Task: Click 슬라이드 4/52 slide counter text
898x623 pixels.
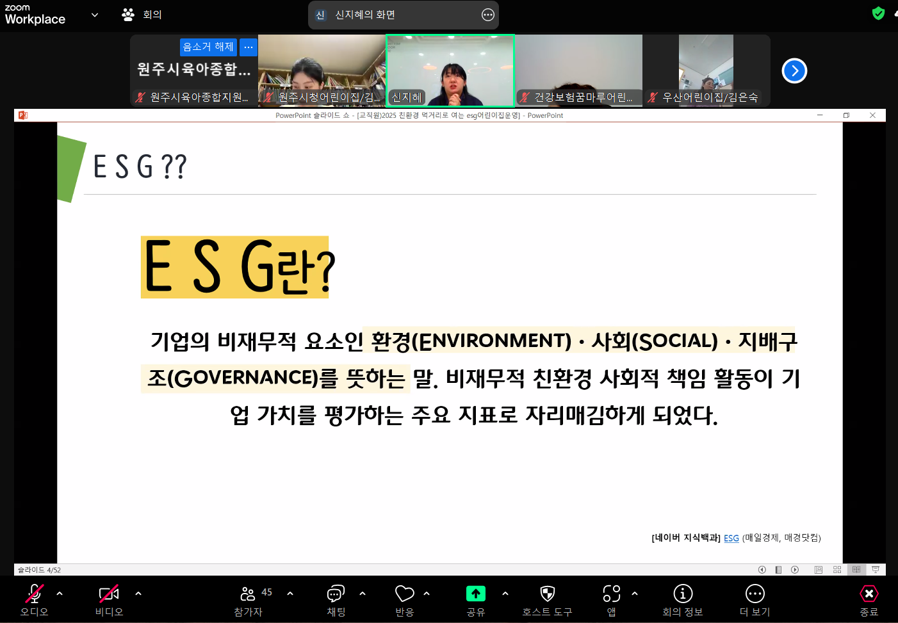Action: [x=39, y=570]
